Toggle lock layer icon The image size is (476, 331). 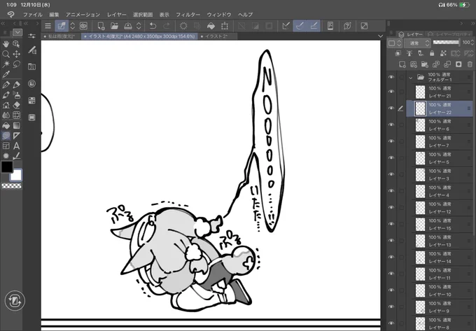[432, 53]
